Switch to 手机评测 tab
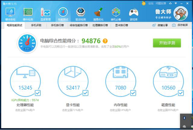The width and height of the screenshot is (193, 130). point(36,25)
